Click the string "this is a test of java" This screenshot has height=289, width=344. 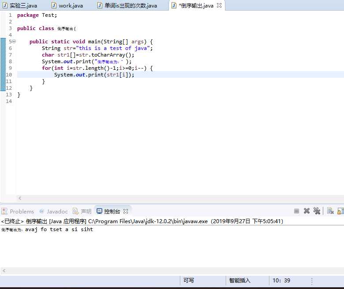click(113, 48)
